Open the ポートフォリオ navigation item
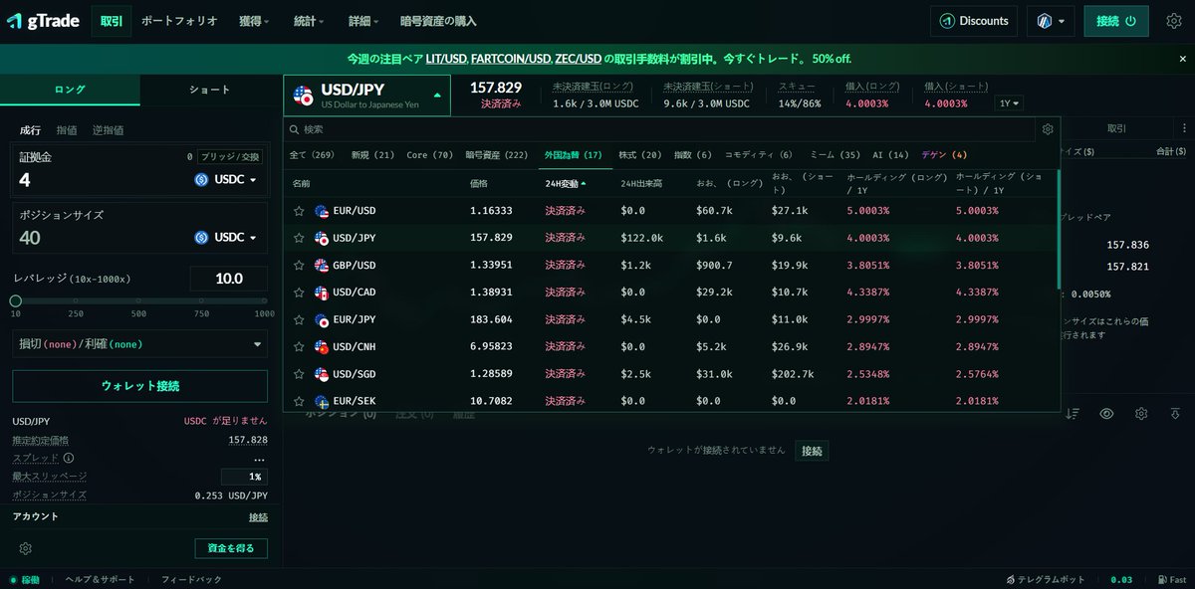The height and width of the screenshot is (589, 1195). click(179, 21)
